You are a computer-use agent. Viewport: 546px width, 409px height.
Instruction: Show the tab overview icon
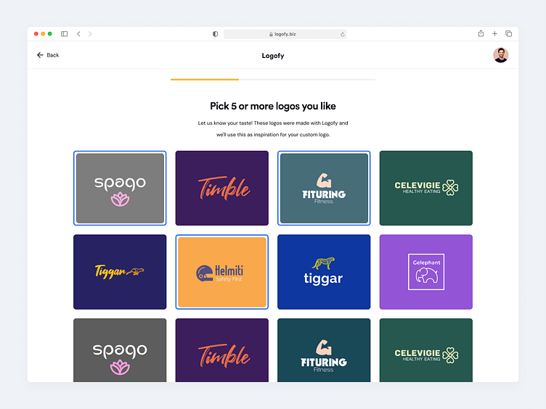point(509,34)
